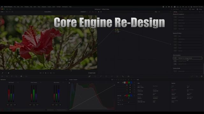204x114 pixels.
Task: Open the Scopes palette icon
Action: coord(197,76)
